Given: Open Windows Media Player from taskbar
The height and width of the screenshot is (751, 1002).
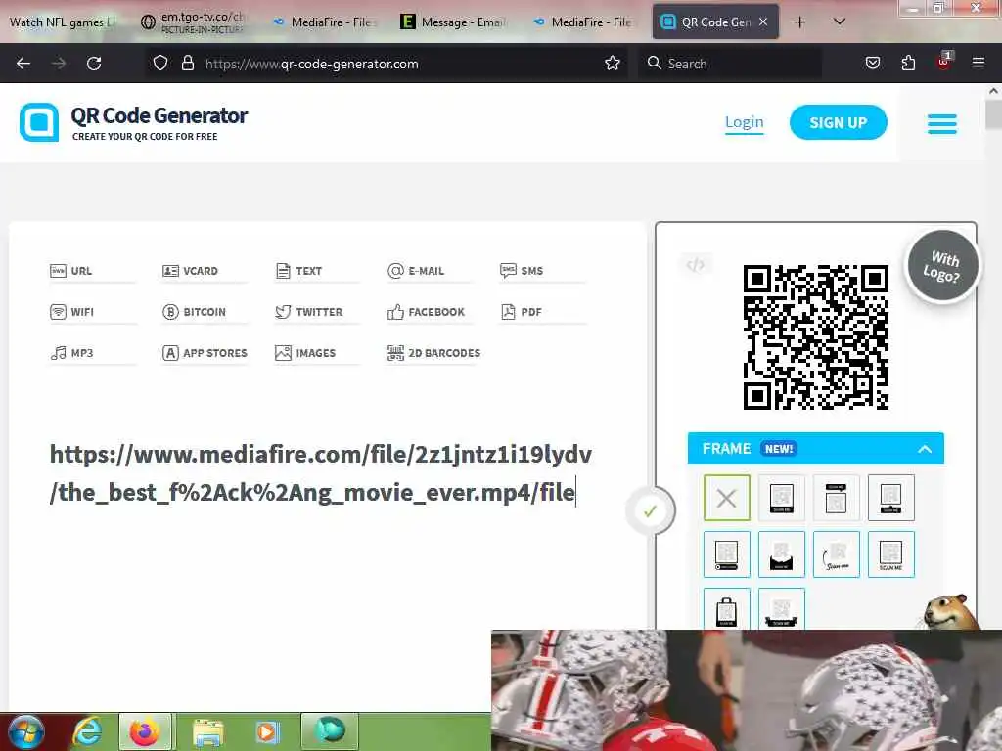Looking at the screenshot, I should click(267, 732).
